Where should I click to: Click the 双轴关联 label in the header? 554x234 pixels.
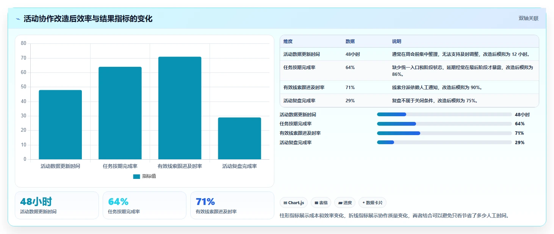point(528,18)
